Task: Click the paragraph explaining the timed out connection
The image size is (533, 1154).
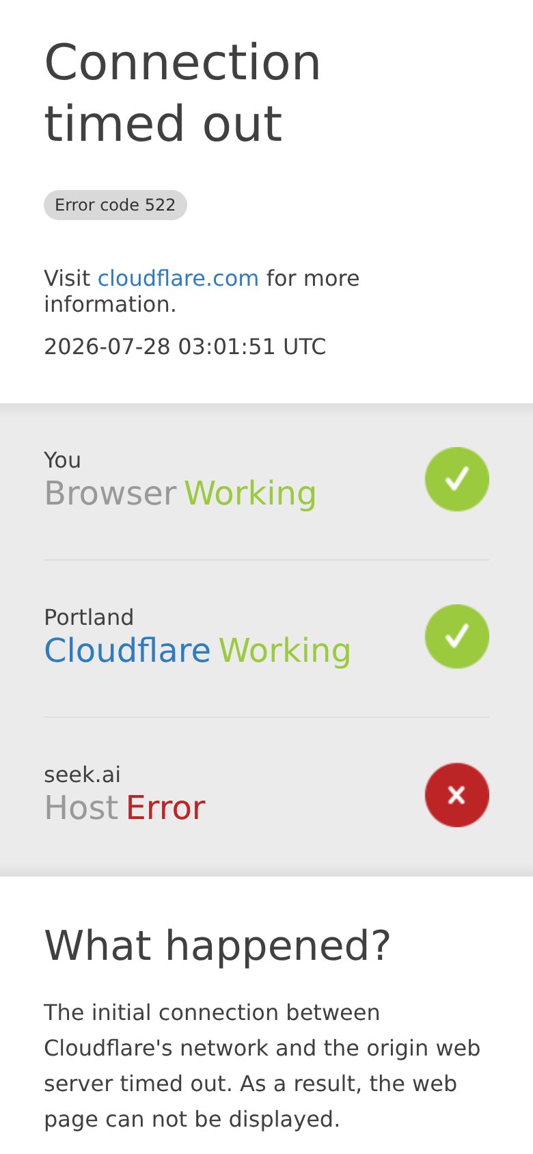Action: tap(262, 1066)
